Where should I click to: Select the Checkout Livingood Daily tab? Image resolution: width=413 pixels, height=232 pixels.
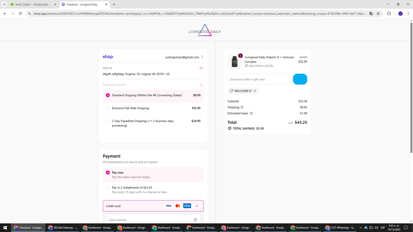tap(82, 4)
